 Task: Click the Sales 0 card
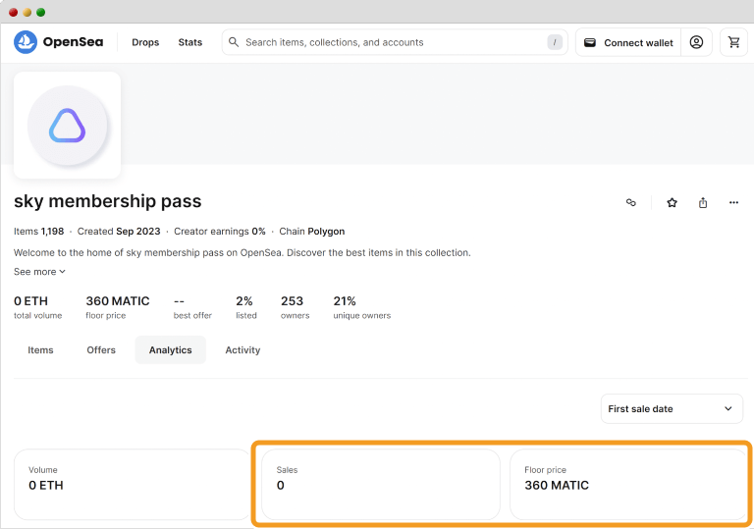[380, 484]
